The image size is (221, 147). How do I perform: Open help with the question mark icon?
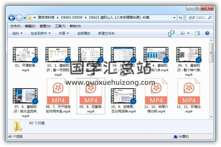[207, 33]
